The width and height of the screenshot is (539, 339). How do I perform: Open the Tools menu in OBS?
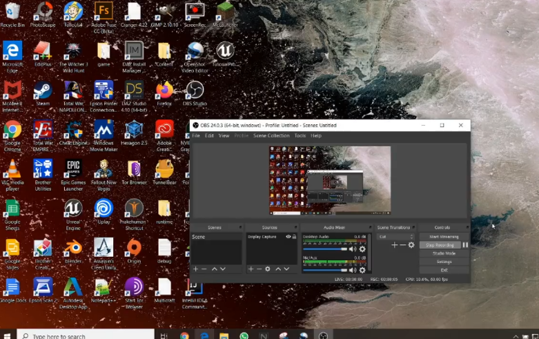pos(300,135)
